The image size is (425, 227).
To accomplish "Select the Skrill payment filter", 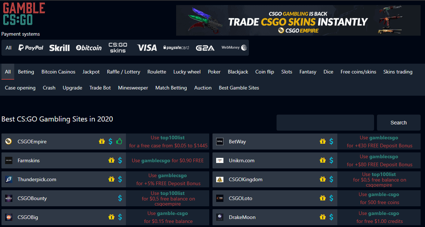I will coord(59,47).
